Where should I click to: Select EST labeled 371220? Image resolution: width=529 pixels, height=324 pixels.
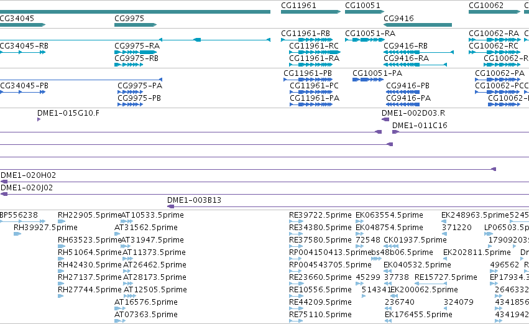coord(457,228)
